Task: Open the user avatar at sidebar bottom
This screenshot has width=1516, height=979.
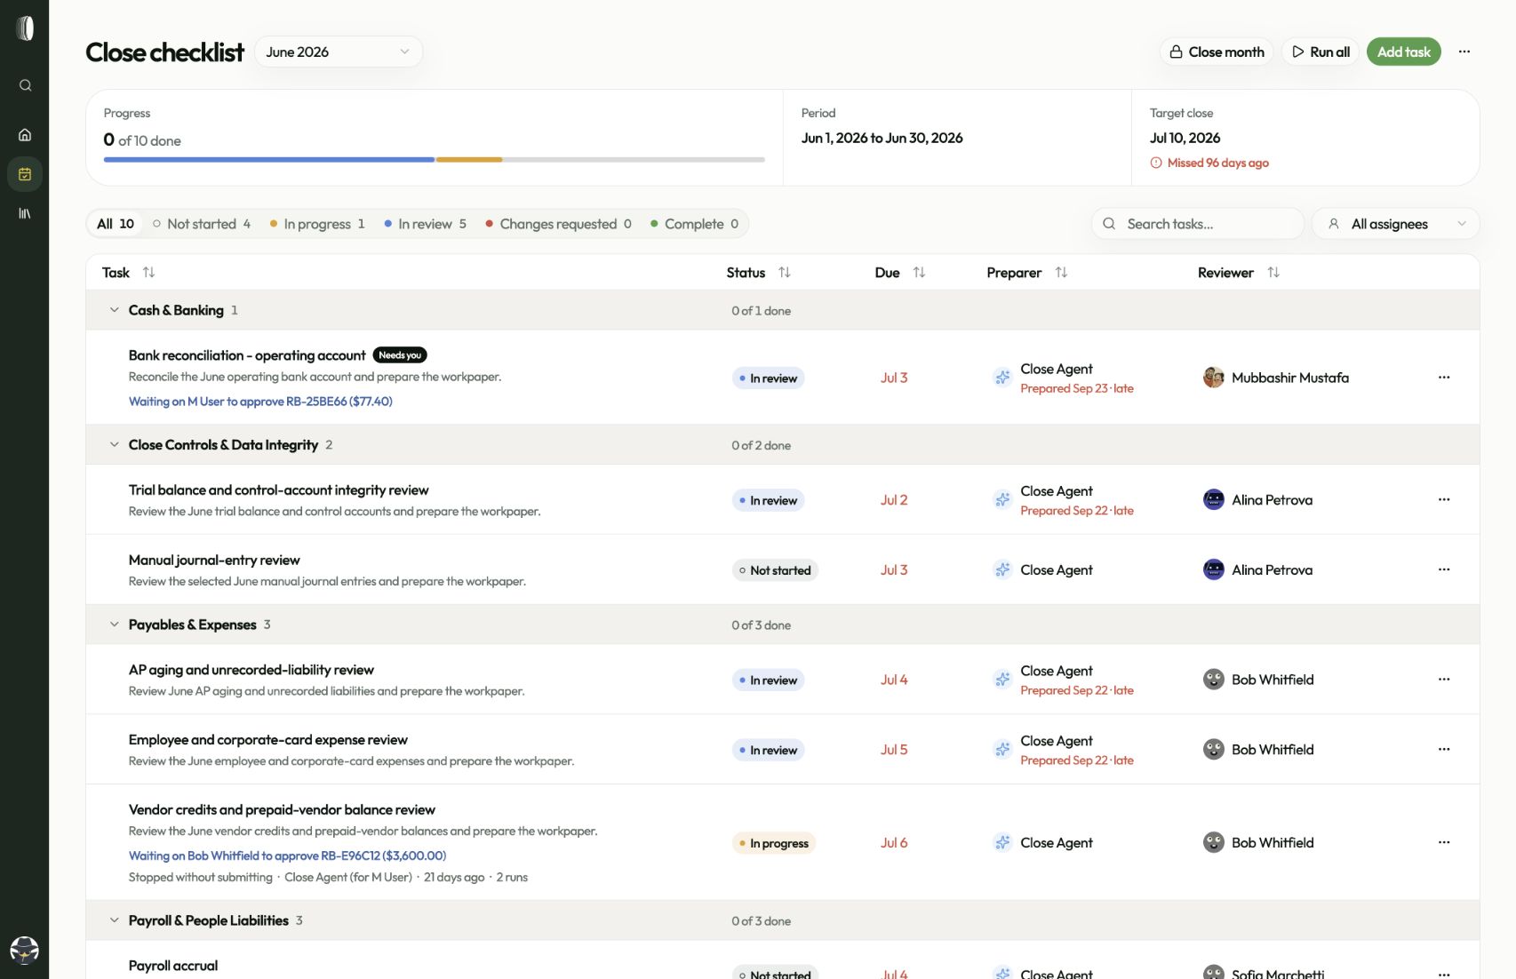Action: click(24, 950)
